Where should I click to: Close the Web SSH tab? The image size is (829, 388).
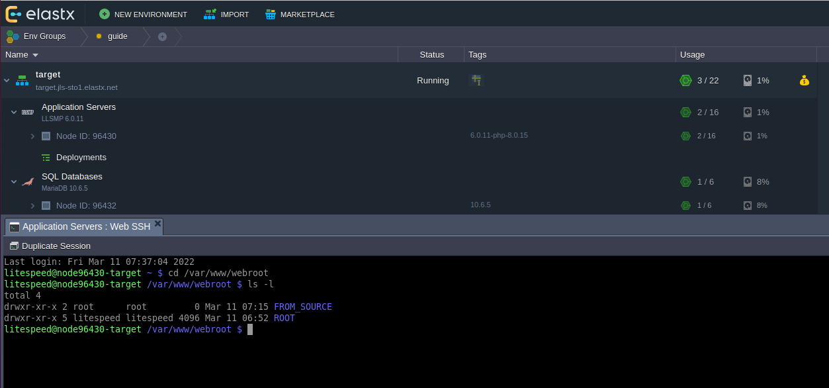click(x=157, y=224)
